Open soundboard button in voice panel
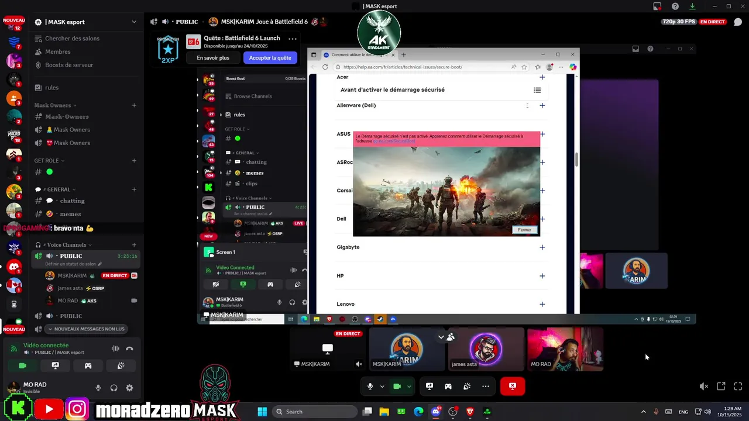This screenshot has width=749, height=421. click(x=121, y=365)
